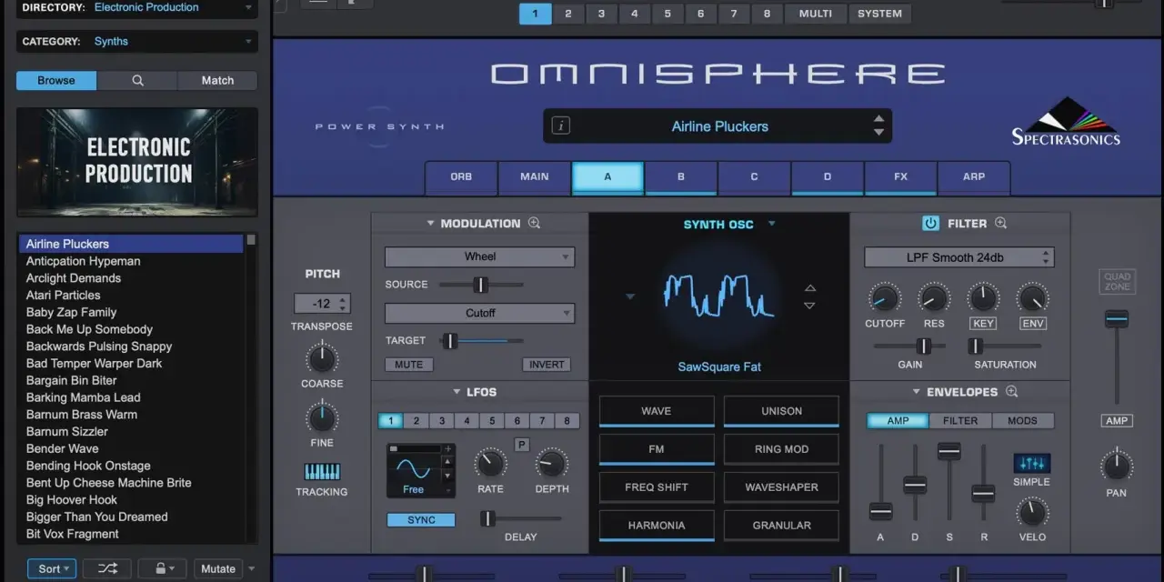1164x582 pixels.
Task: Toggle the Unison oscillator section
Action: [x=781, y=411]
